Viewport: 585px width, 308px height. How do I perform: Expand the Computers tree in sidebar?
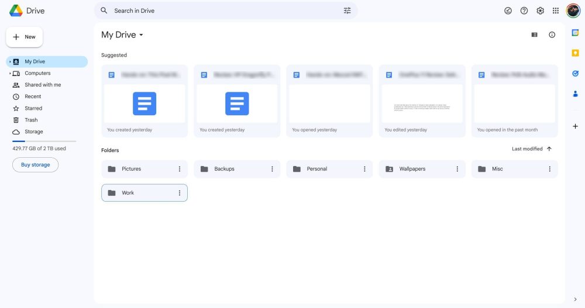10,73
